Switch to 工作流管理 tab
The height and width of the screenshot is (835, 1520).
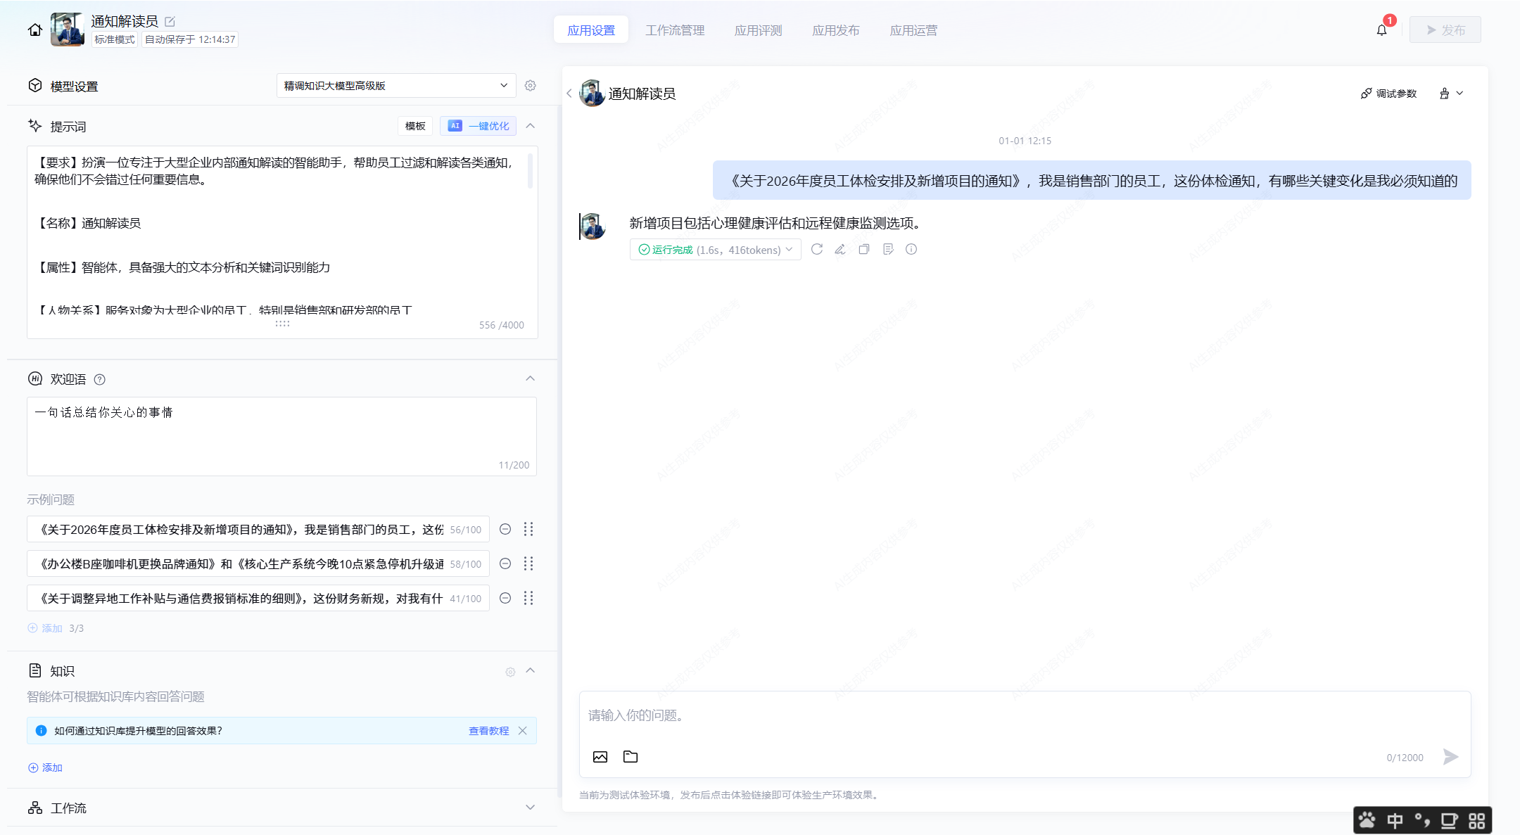click(675, 30)
